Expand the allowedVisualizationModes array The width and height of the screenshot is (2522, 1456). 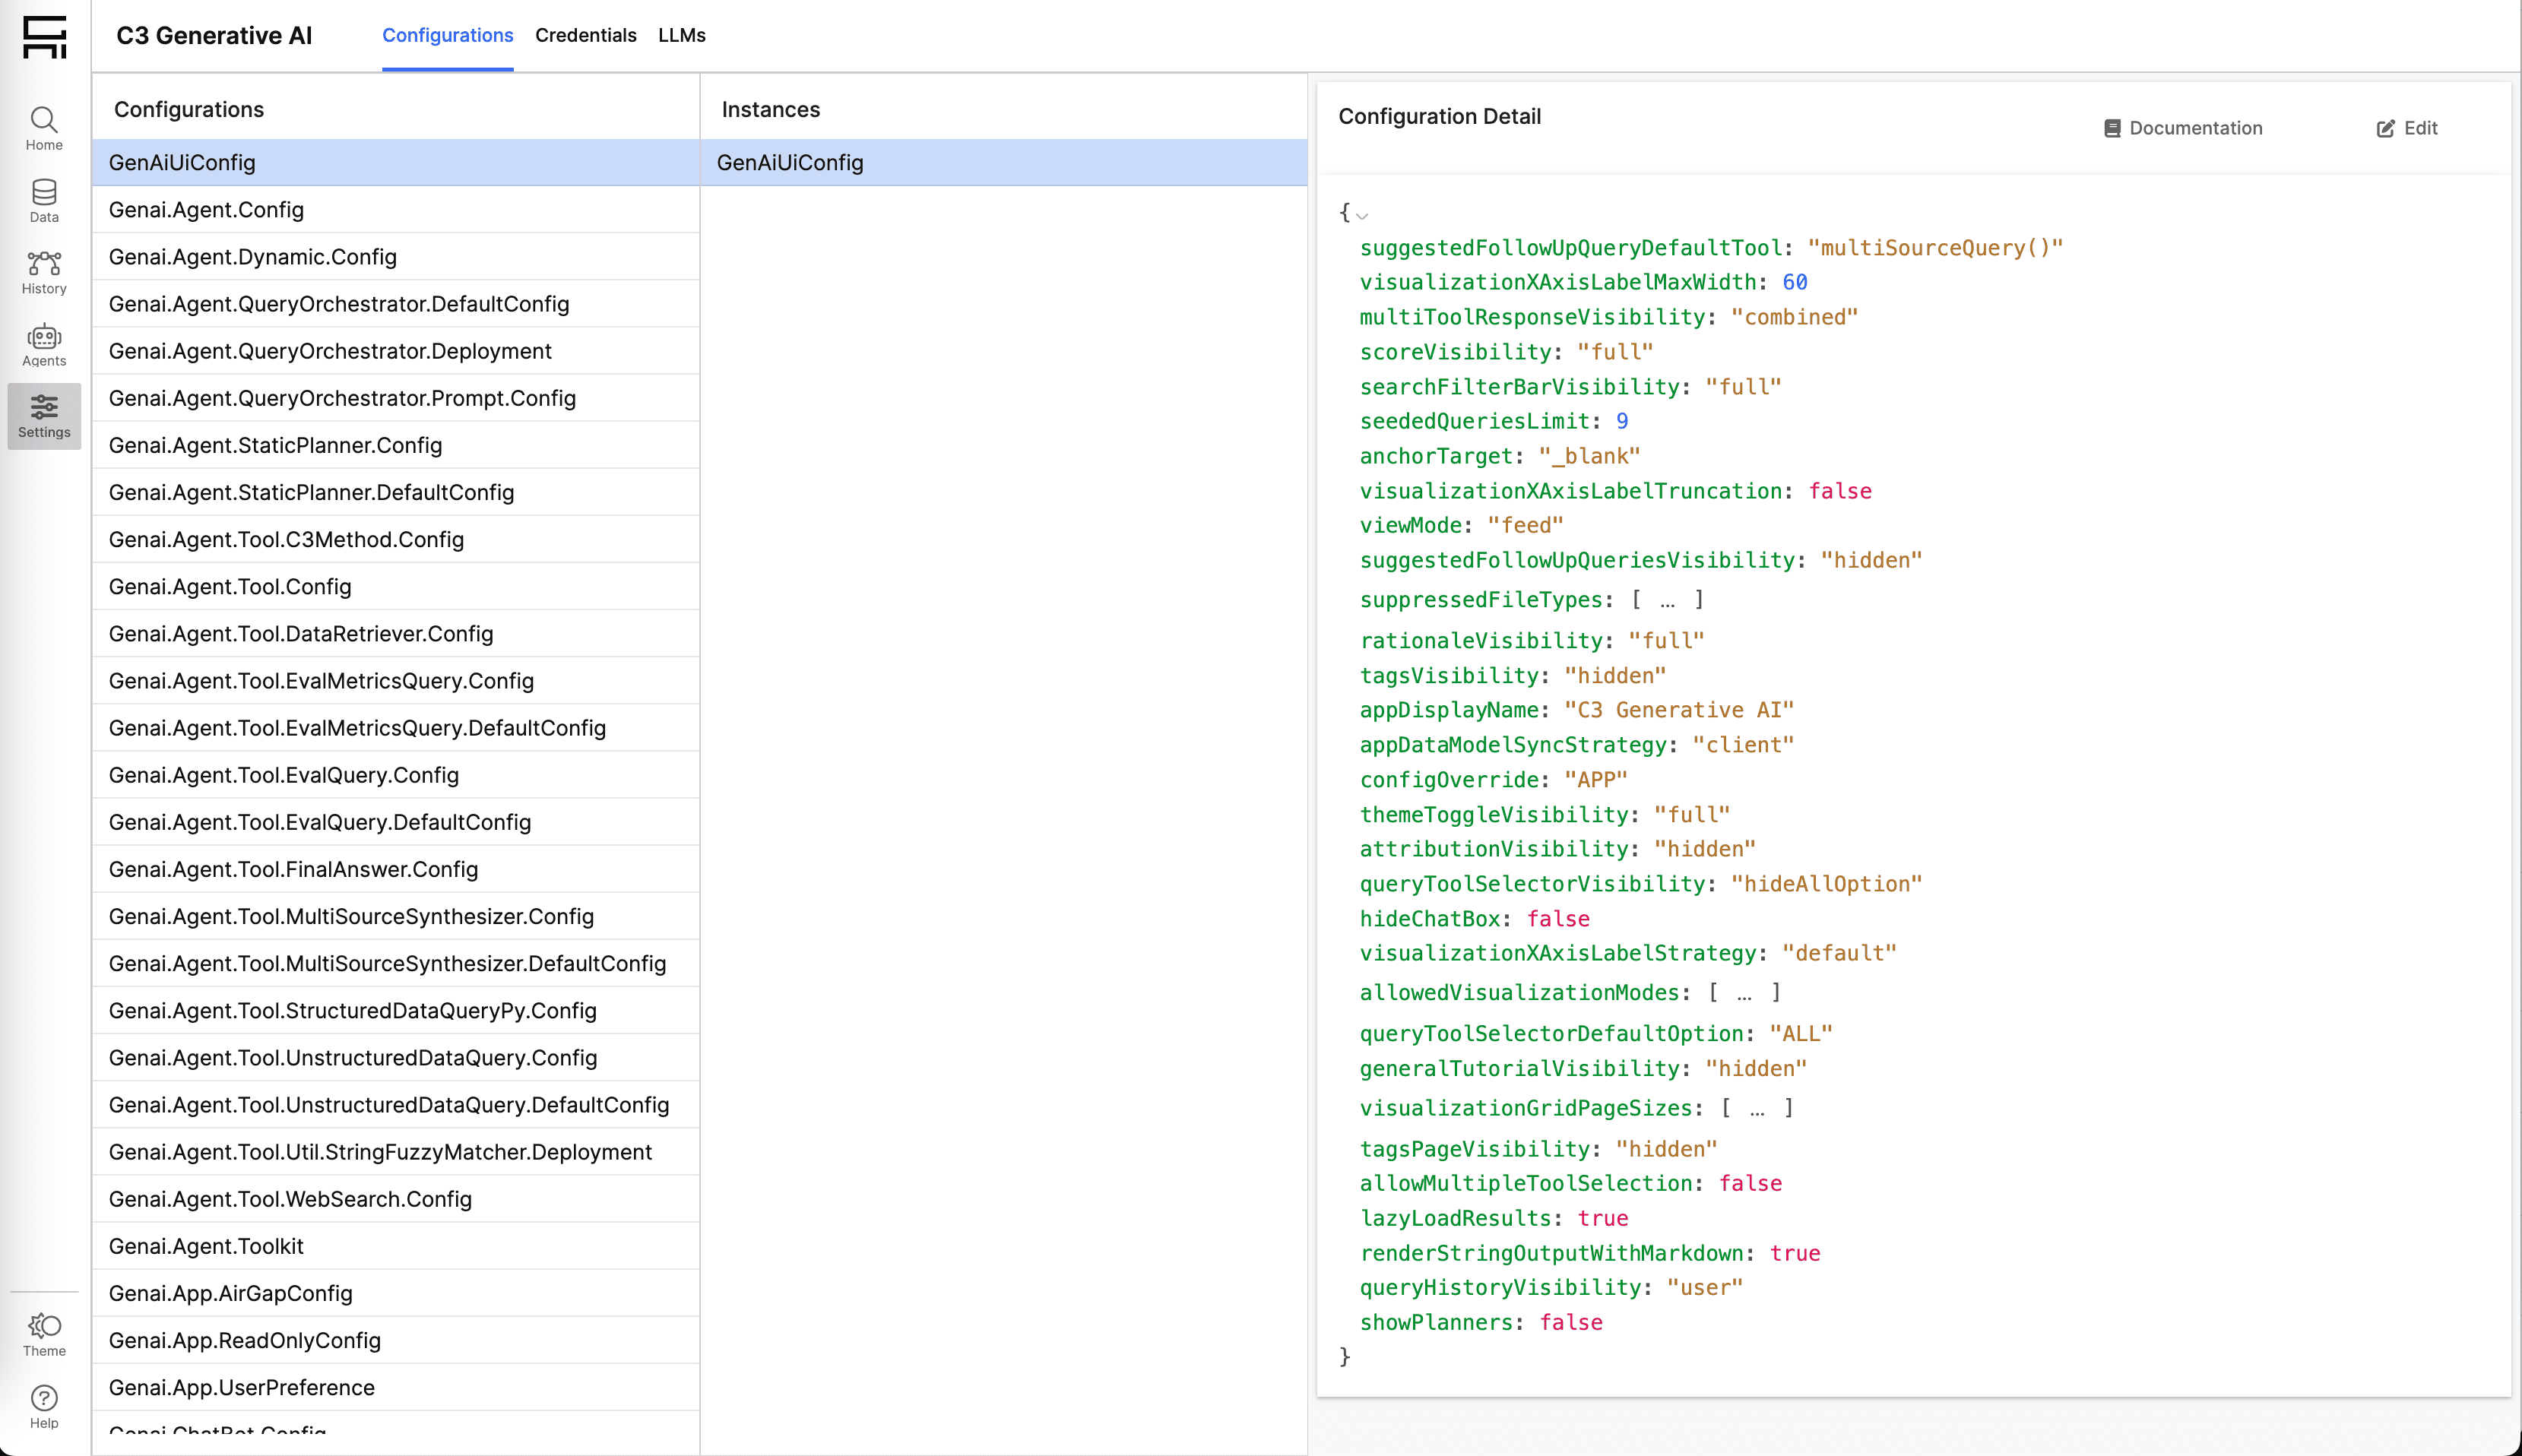coord(1744,993)
